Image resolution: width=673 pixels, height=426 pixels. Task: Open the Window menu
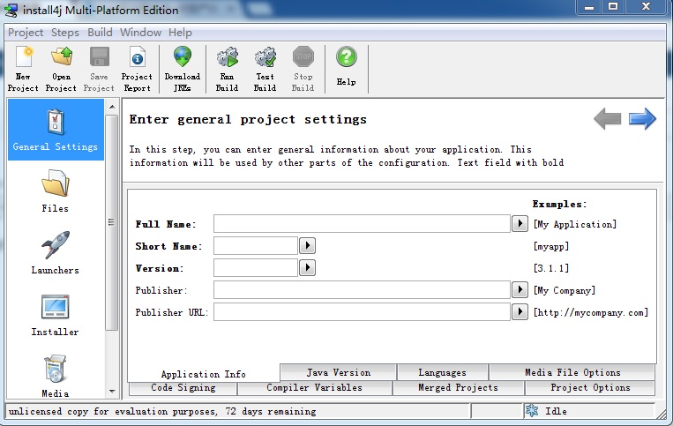coord(141,33)
